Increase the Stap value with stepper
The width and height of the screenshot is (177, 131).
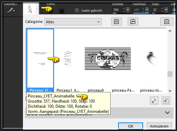point(162,9)
